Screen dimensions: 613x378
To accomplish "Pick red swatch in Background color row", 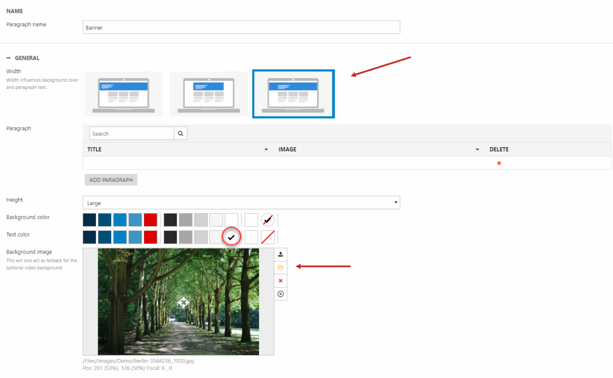I will (151, 220).
